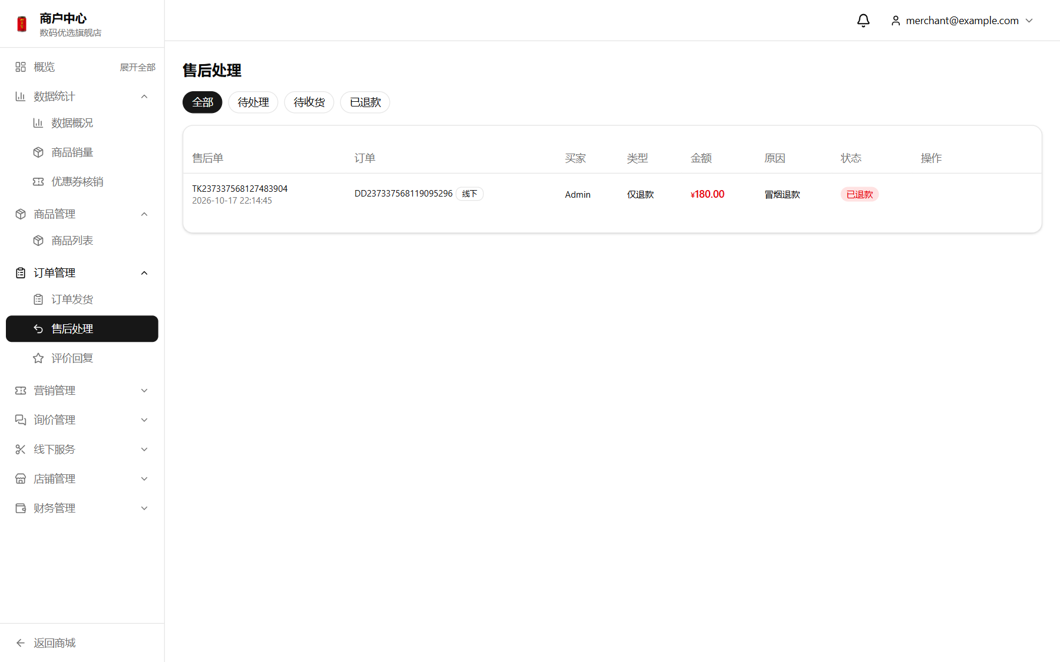Viewport: 1060px width, 662px height.
Task: Expand the 财务管理 section
Action: click(144, 508)
